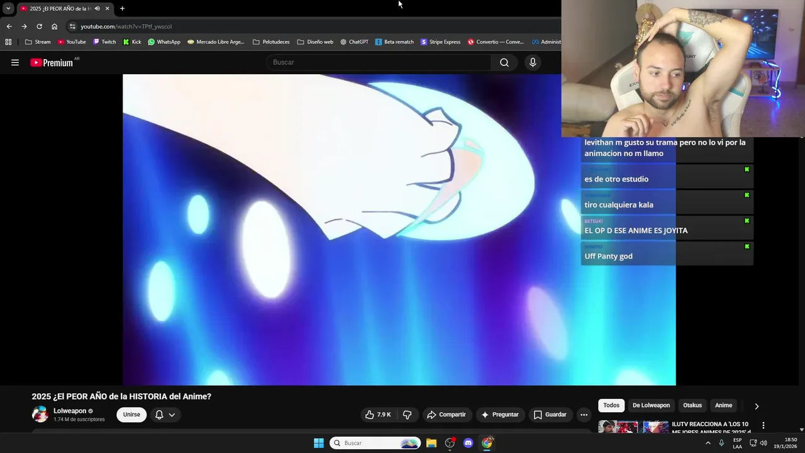This screenshot has height=453, width=805.
Task: Select the Todos filter chip
Action: [611, 405]
